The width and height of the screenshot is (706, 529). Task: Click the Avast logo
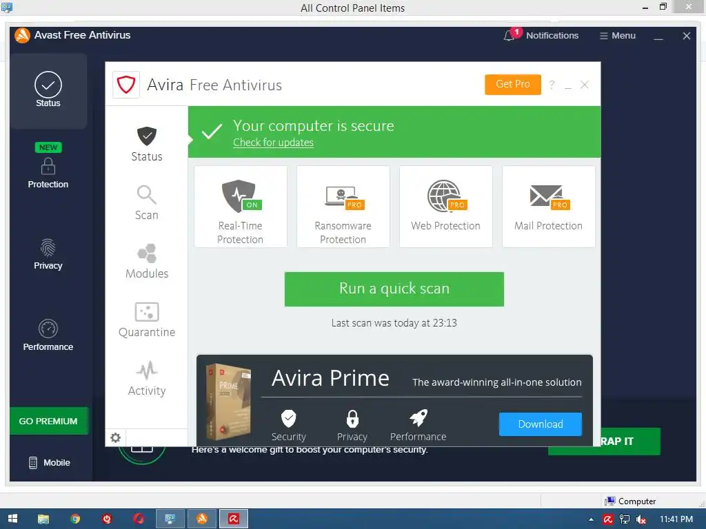[x=23, y=35]
